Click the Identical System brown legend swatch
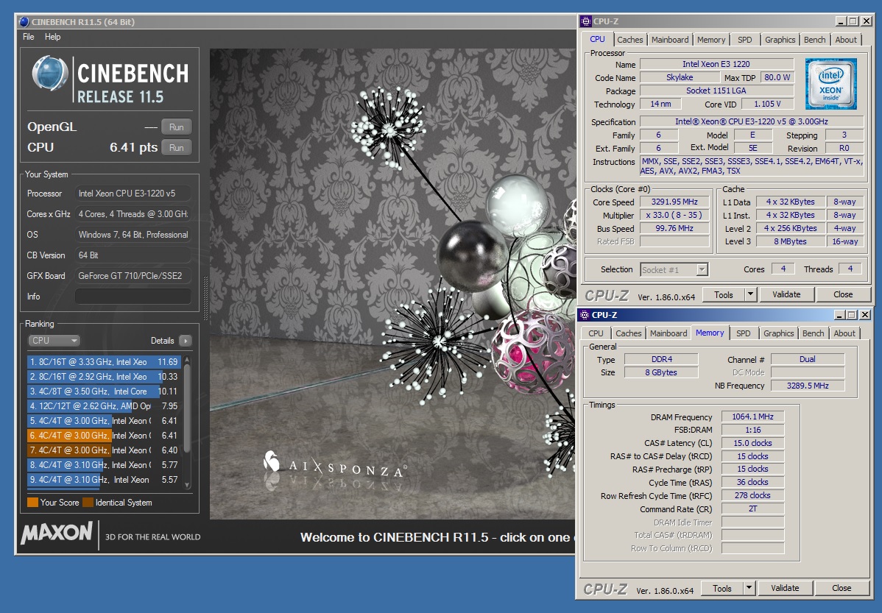Screen dimensions: 882x613 (88, 503)
